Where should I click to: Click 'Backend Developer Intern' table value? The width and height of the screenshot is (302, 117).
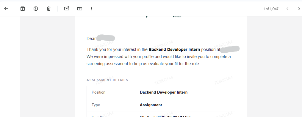[164, 92]
